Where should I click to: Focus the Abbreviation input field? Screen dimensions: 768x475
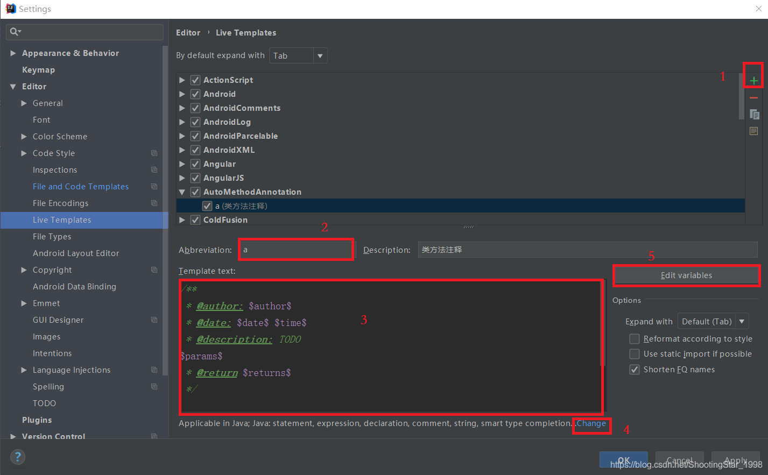point(296,250)
